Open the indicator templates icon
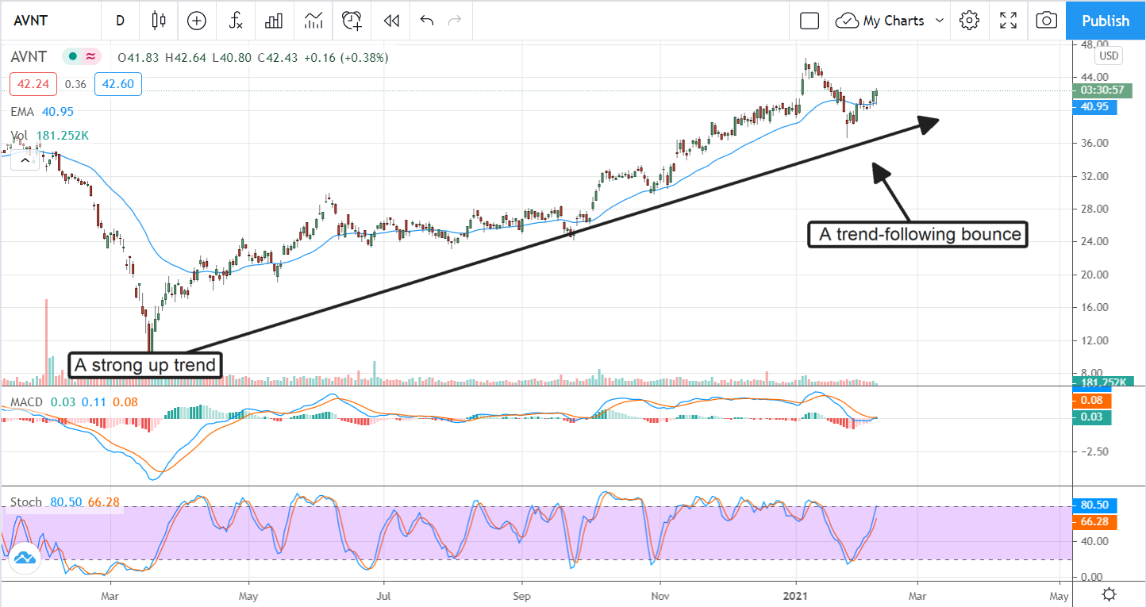The height and width of the screenshot is (607, 1146). point(313,21)
